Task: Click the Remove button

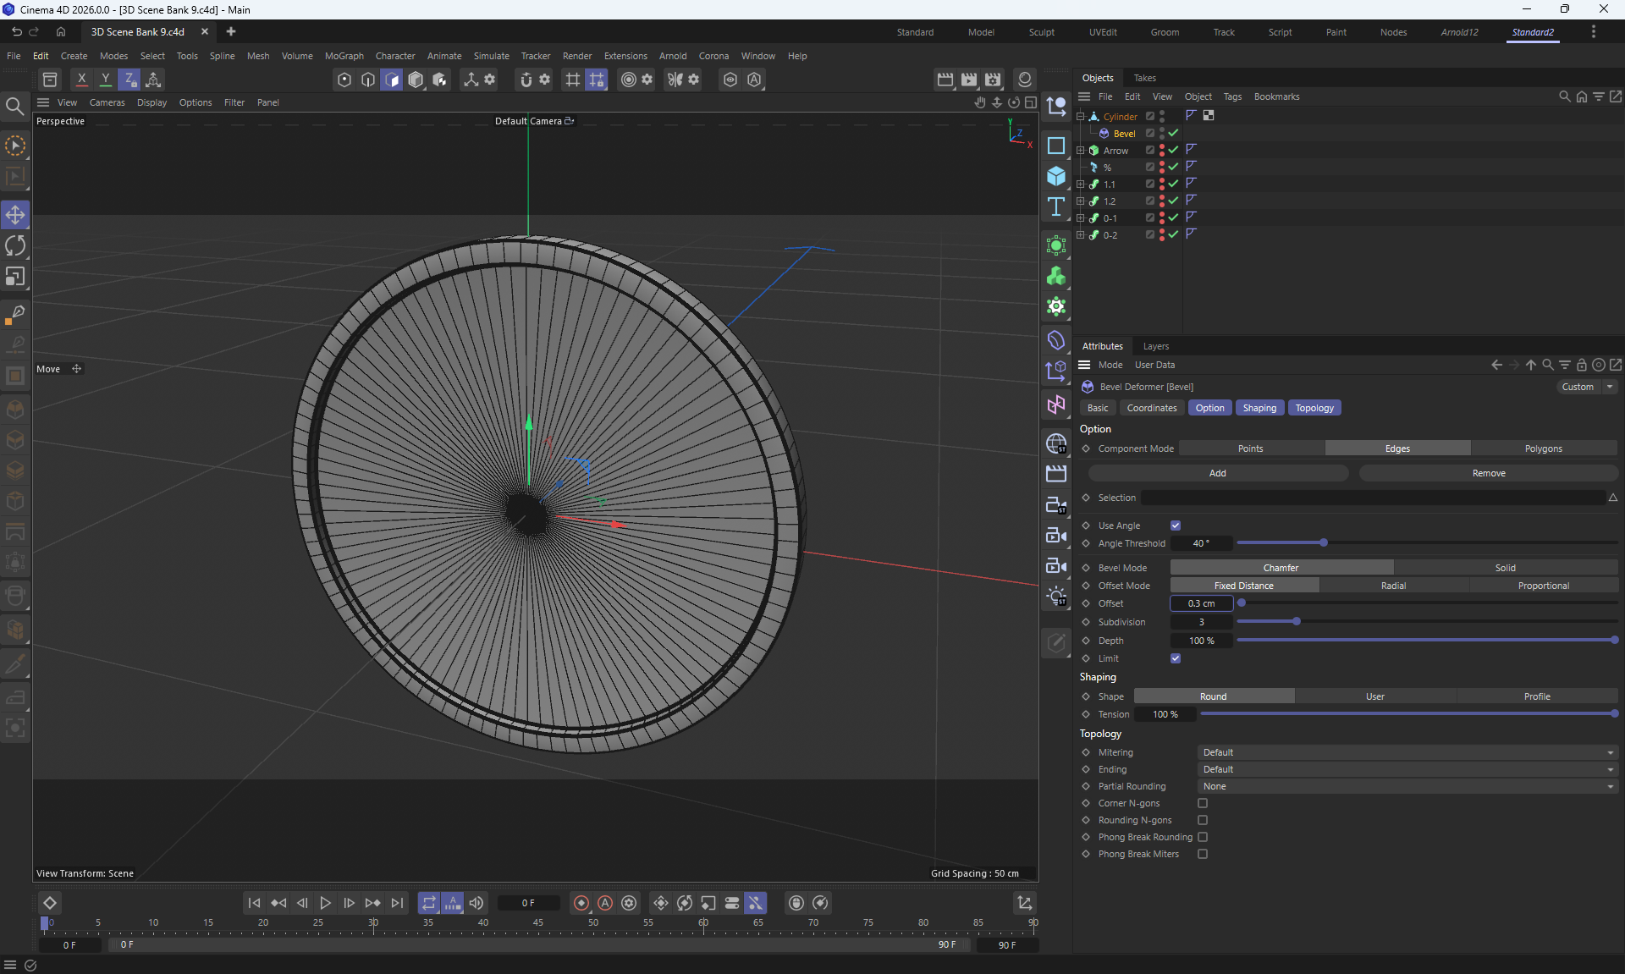Action: point(1489,473)
